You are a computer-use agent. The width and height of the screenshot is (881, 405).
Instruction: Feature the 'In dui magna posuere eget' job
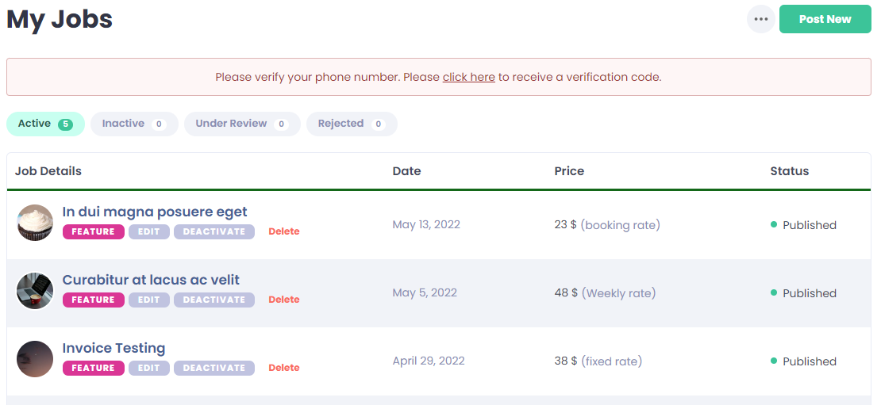[94, 231]
